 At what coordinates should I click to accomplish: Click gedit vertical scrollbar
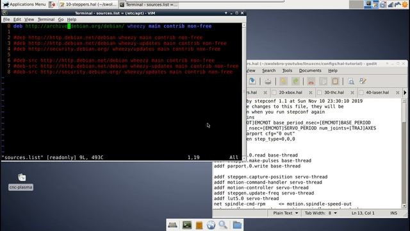pyautogui.click(x=404, y=153)
